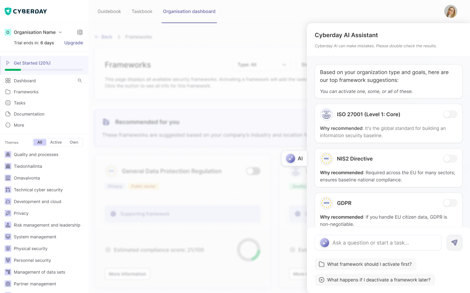Click the AI sparkle button icon
The height and width of the screenshot is (293, 470).
click(291, 158)
